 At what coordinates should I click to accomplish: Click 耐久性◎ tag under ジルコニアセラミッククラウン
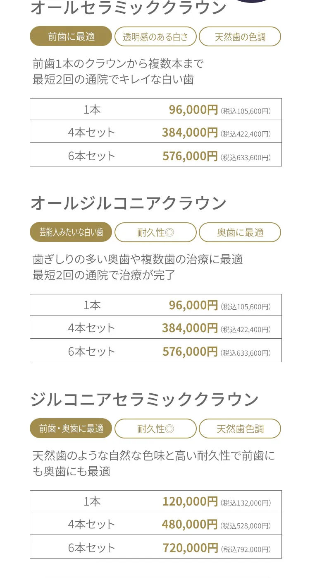click(x=155, y=429)
